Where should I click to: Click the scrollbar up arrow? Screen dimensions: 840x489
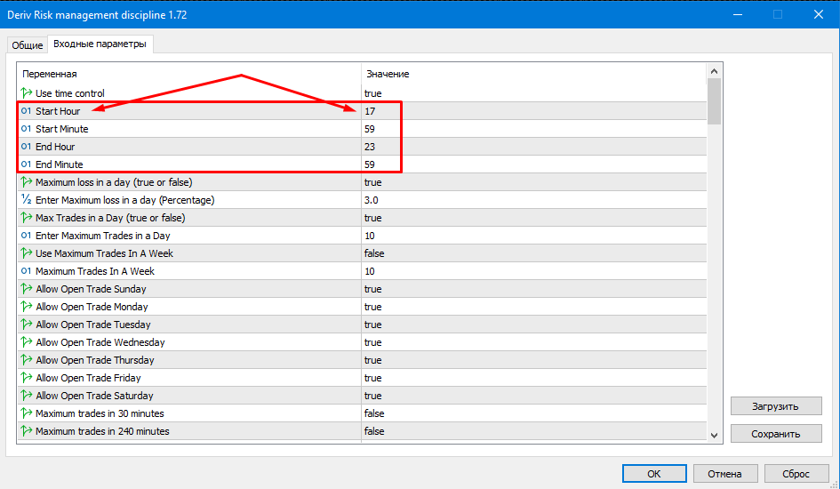click(714, 71)
